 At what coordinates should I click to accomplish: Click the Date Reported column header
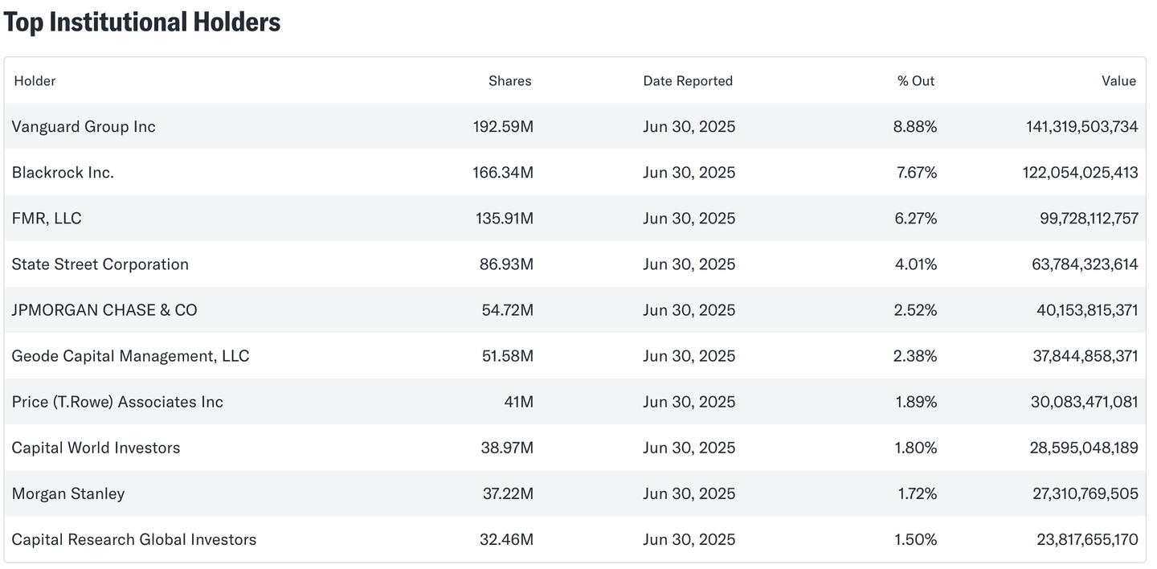coord(688,80)
